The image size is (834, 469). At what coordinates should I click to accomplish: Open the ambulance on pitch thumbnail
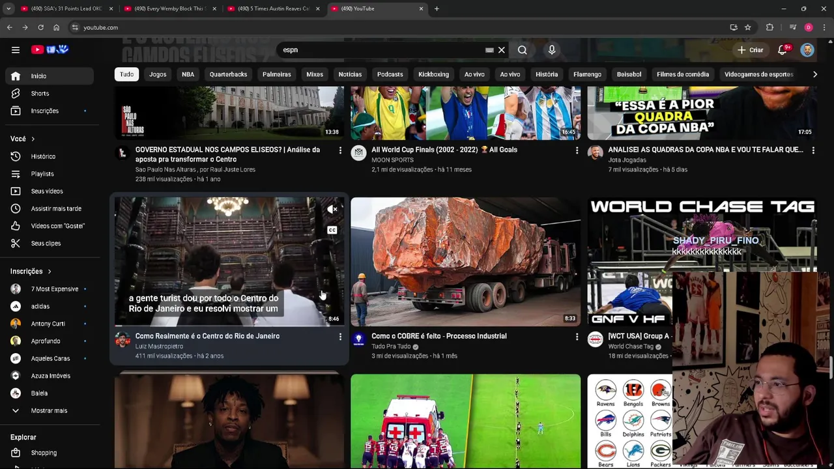(x=465, y=421)
